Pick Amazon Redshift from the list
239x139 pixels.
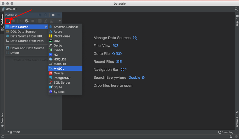pyautogui.click(x=65, y=27)
